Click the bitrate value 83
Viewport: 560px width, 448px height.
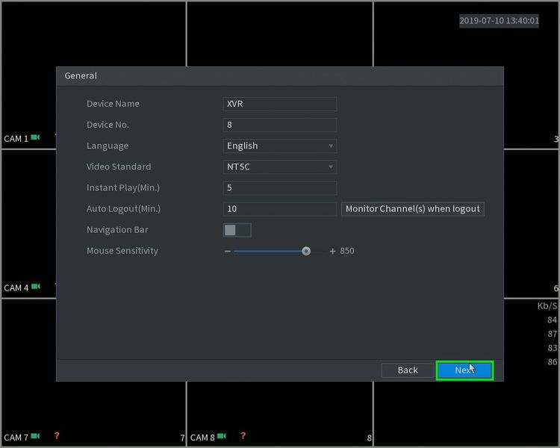click(552, 348)
